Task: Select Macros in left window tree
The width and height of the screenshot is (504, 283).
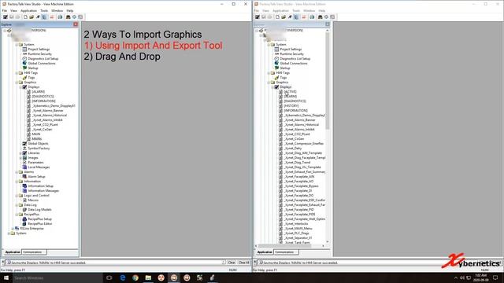Action: 33,200
